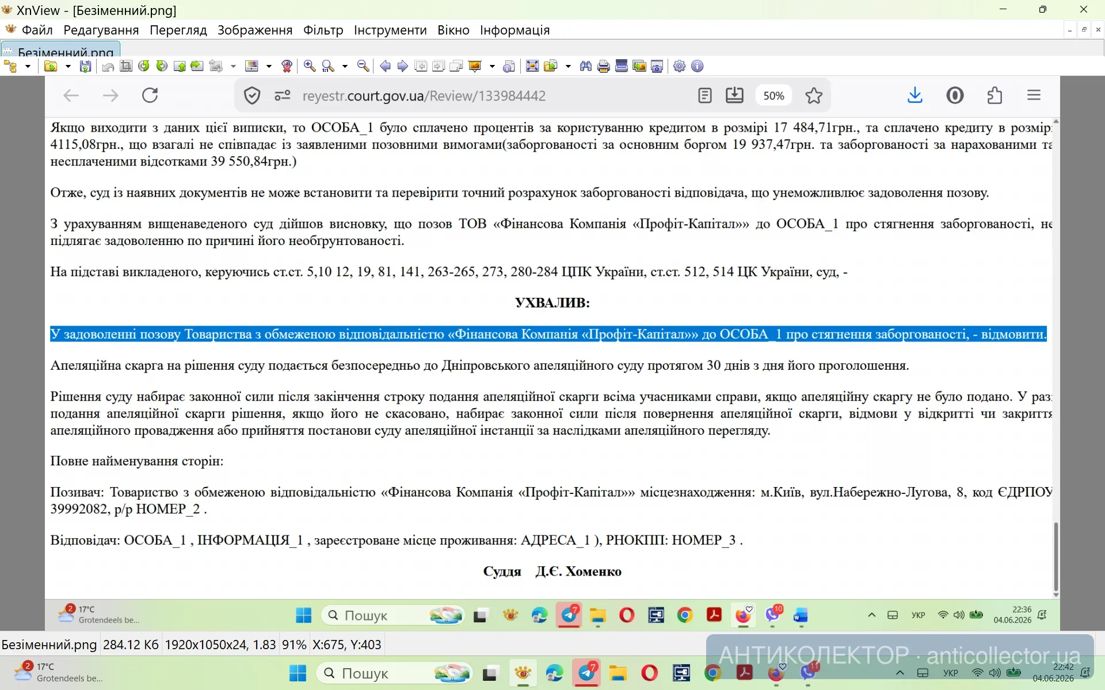Zoom in with the plus magnifier
The image size is (1105, 690).
click(310, 66)
